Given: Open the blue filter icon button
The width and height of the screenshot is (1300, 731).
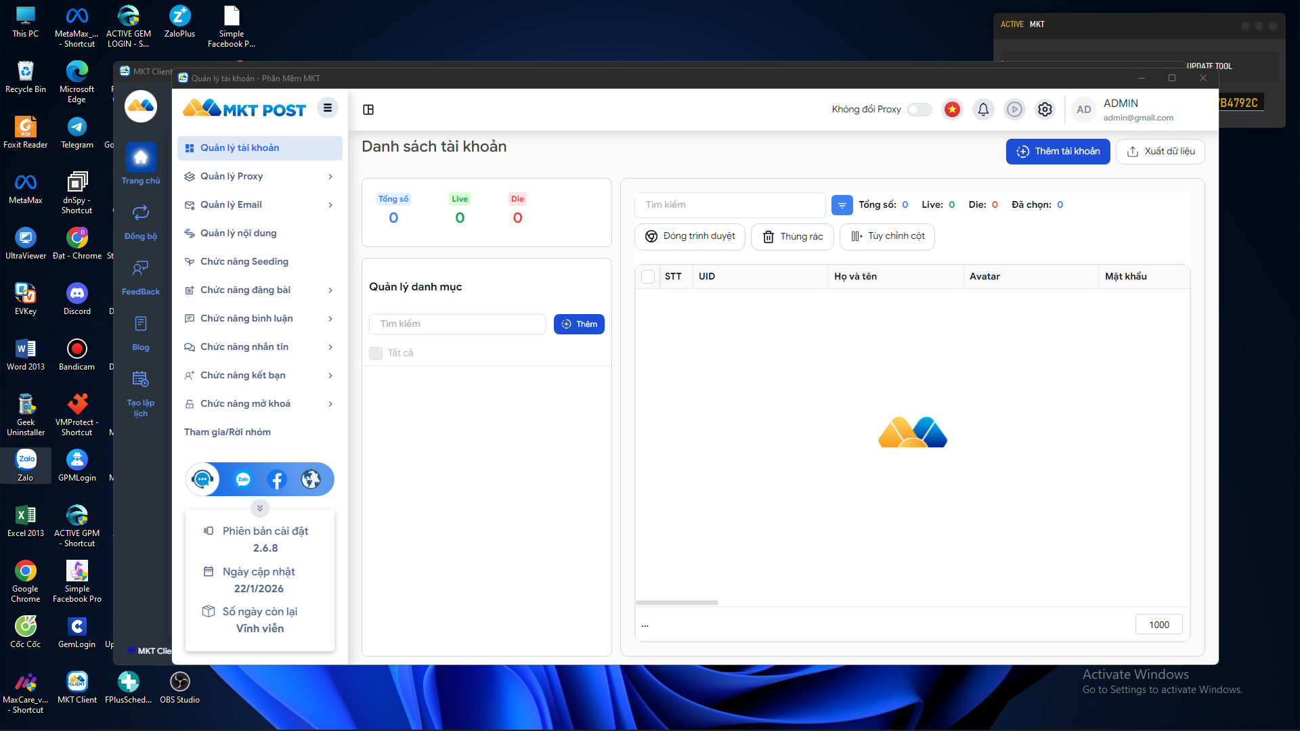Looking at the screenshot, I should [842, 205].
